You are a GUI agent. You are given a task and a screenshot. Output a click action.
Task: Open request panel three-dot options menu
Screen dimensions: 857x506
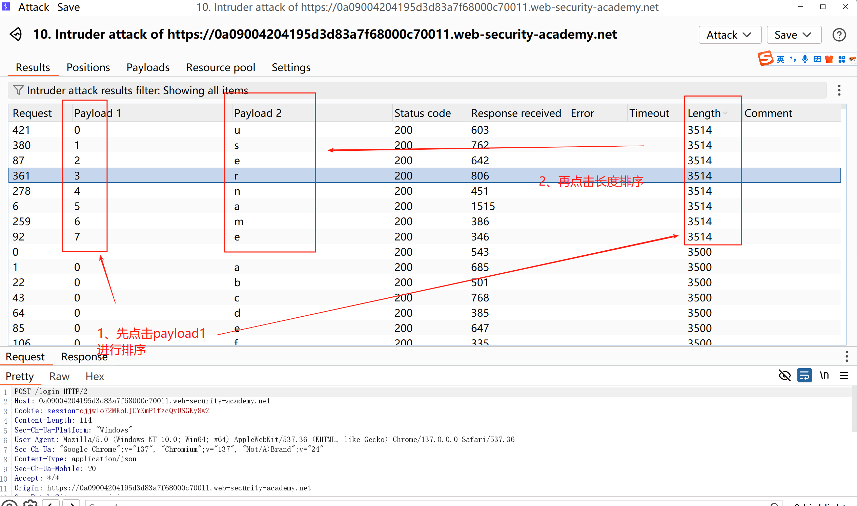[x=846, y=356]
